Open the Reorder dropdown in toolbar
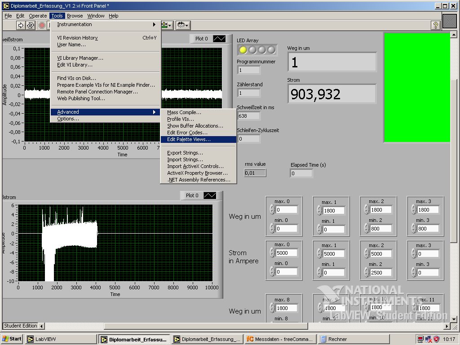This screenshot has width=460, height=345. click(183, 26)
